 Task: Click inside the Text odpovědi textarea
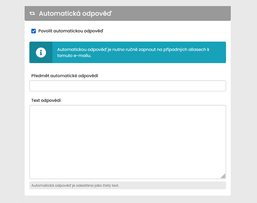pos(128,142)
